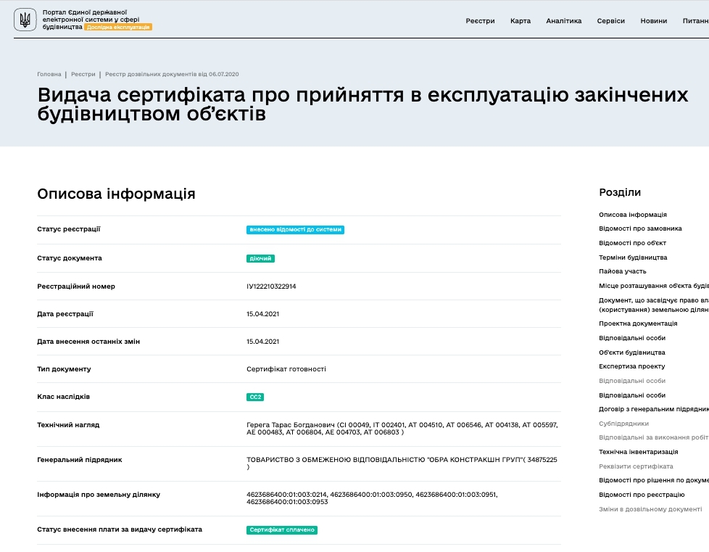Open the Реєстри menu item
Screen dimensions: 709x552
[480, 21]
